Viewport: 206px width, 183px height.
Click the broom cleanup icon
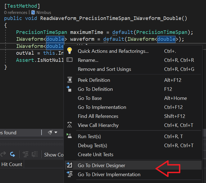tap(50, 132)
